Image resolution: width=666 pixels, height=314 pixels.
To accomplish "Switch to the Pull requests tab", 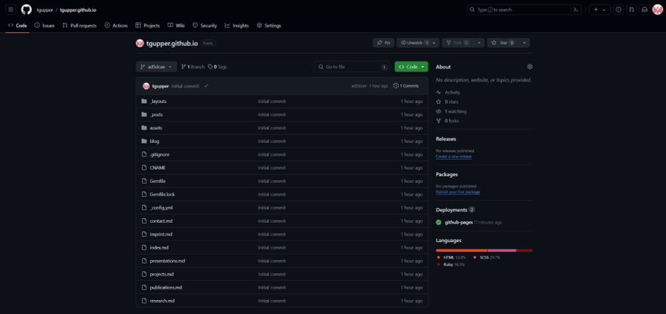I will [79, 25].
